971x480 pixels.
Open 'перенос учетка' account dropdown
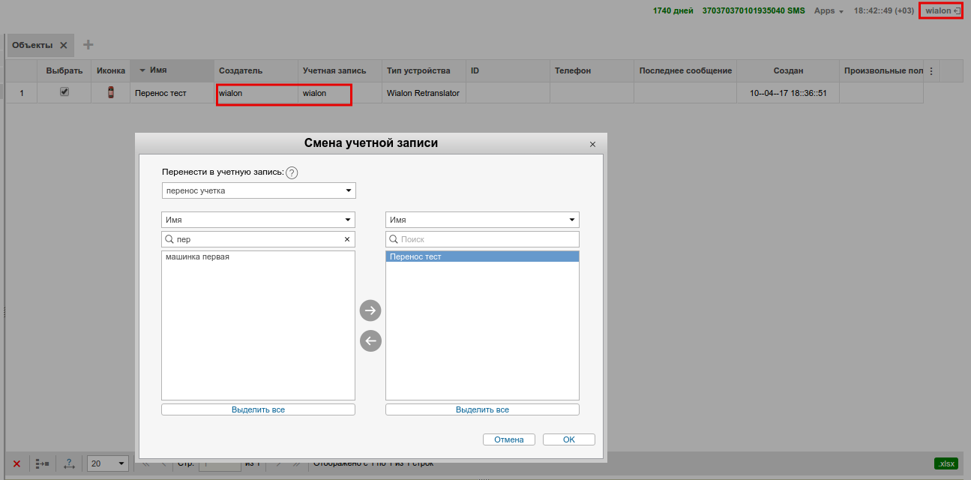point(259,190)
